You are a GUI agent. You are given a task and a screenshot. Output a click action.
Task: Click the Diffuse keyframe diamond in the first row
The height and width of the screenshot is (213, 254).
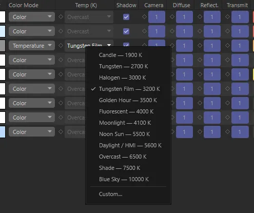[x=172, y=17]
